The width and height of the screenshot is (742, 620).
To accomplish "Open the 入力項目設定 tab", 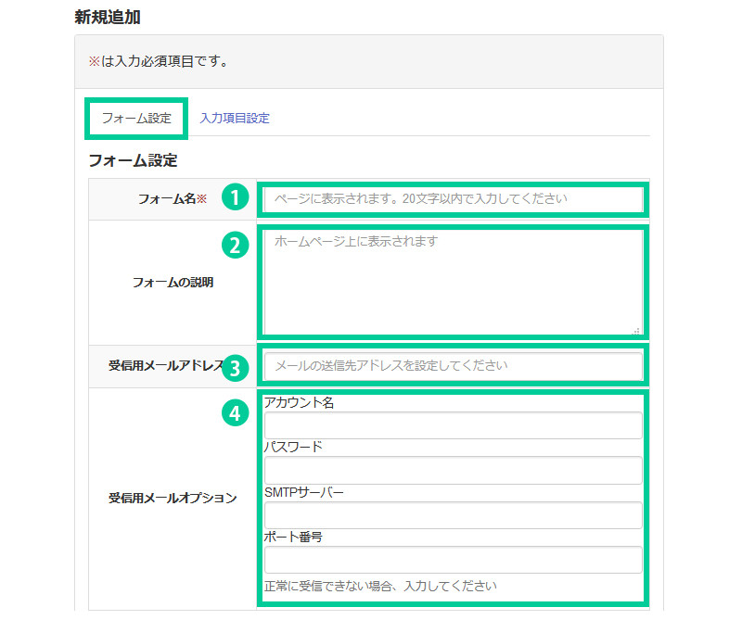I will point(235,119).
